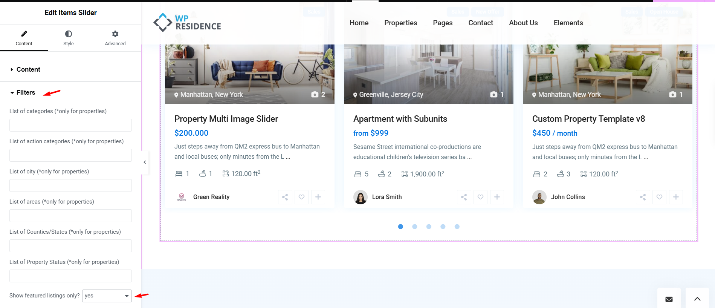Click the scroll-to-top arrow icon
715x308 pixels.
(697, 299)
